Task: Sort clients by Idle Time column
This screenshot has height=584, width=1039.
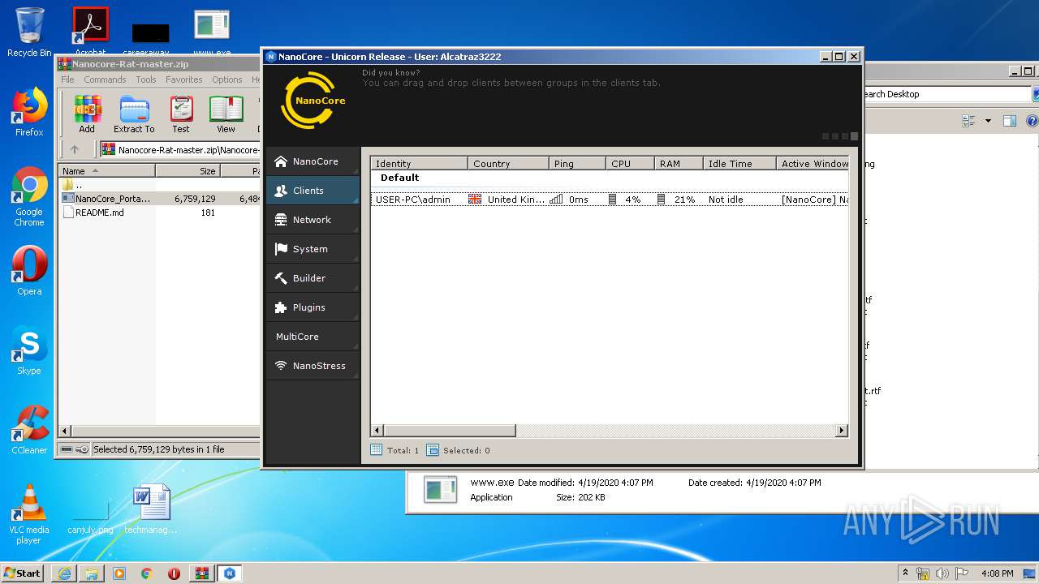Action: 739,163
